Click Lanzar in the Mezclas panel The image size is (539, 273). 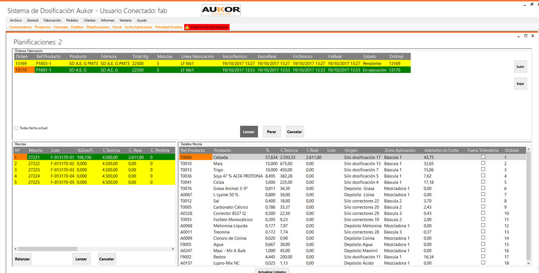82,259
